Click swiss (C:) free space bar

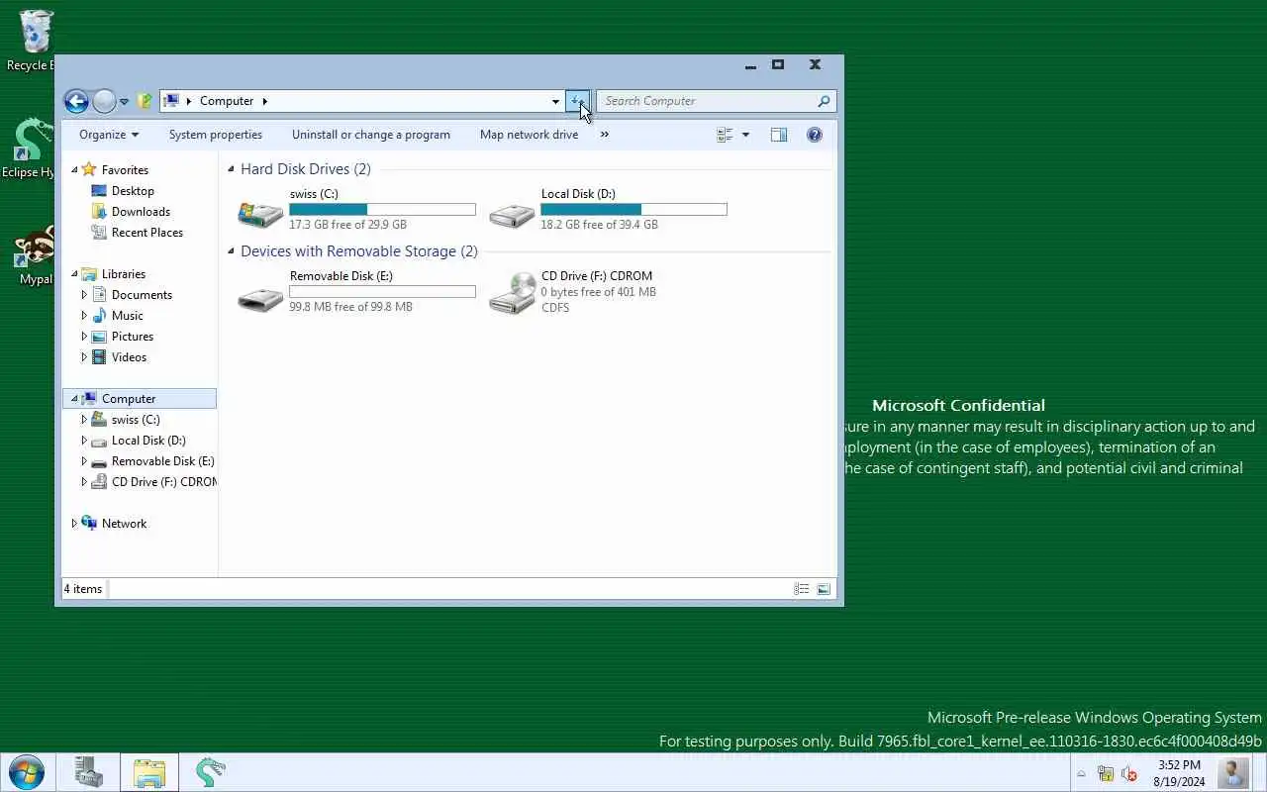coord(382,210)
